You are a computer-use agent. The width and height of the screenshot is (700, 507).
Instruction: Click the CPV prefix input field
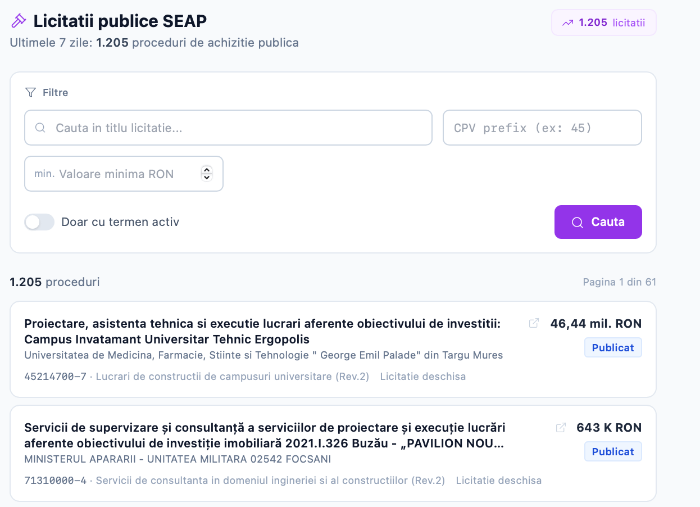(542, 128)
